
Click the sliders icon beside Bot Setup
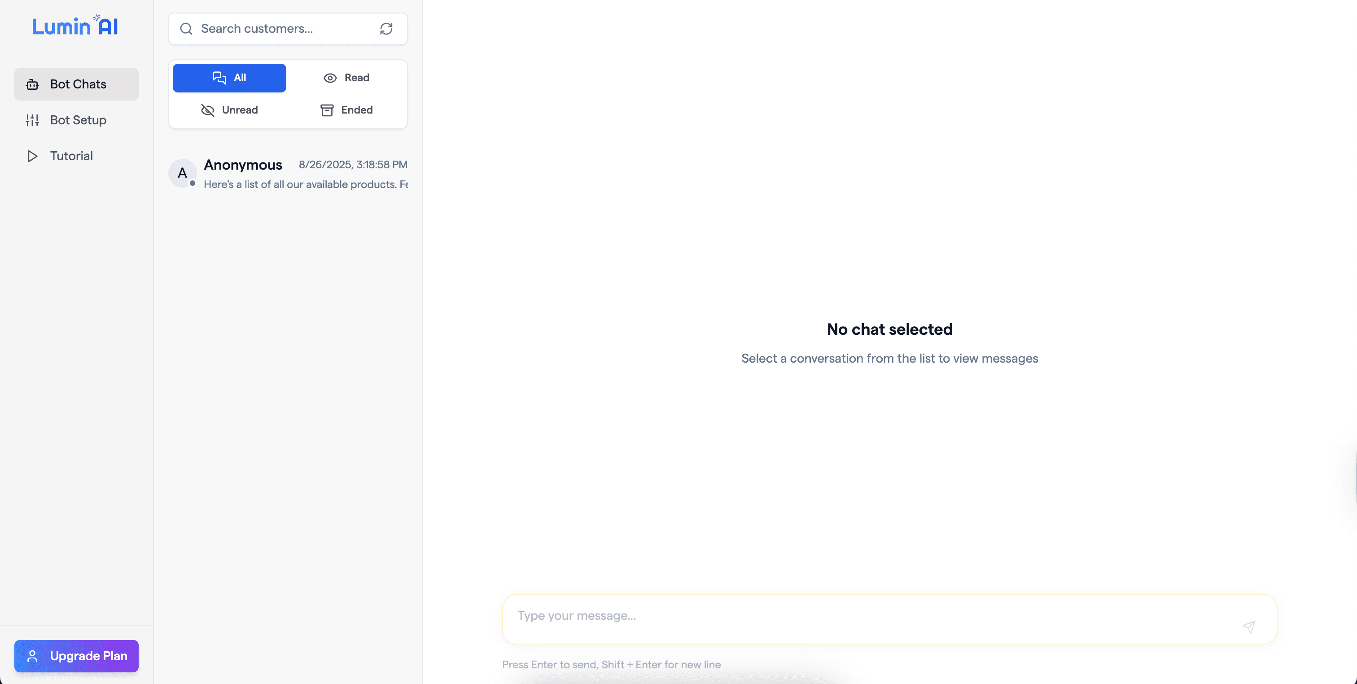pyautogui.click(x=32, y=120)
